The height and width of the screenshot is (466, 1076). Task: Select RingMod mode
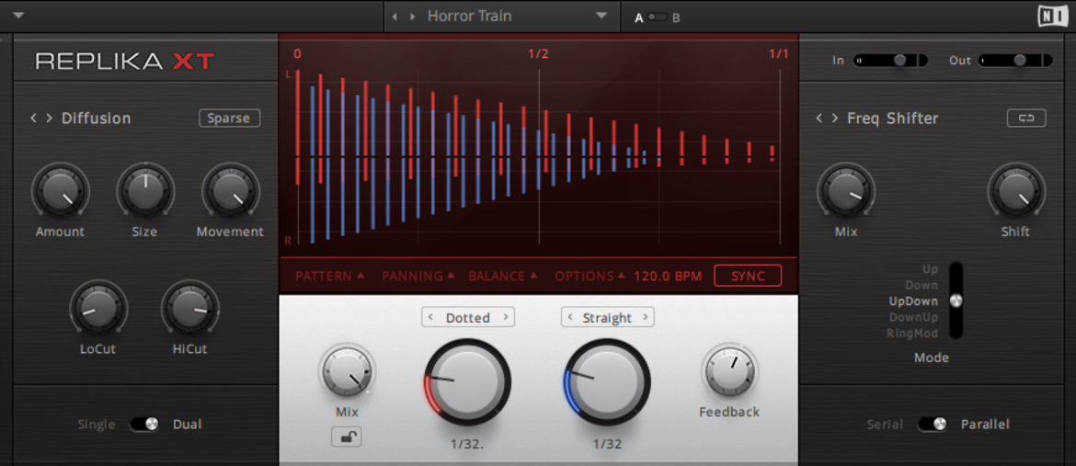click(x=912, y=334)
